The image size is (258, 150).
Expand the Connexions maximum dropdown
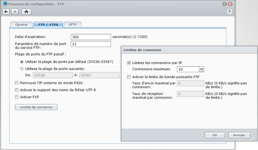(201, 69)
